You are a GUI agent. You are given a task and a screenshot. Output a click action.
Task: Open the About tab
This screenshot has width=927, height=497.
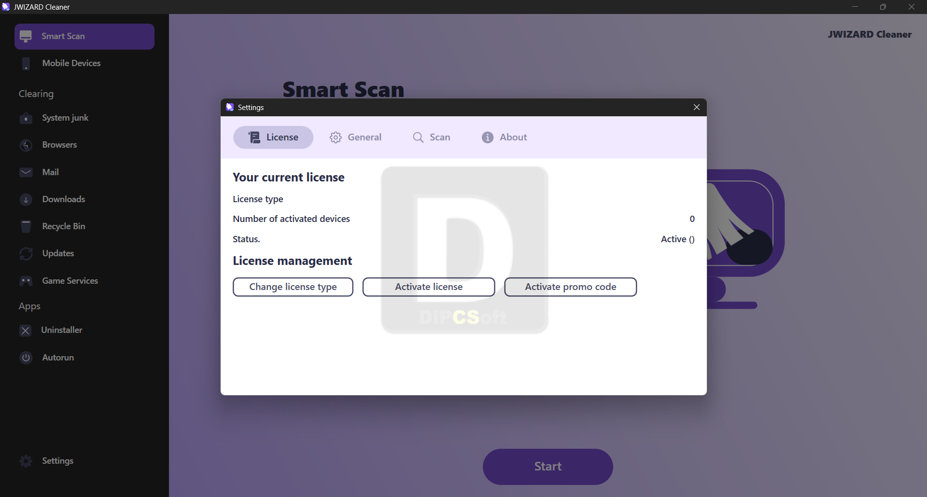click(x=504, y=138)
